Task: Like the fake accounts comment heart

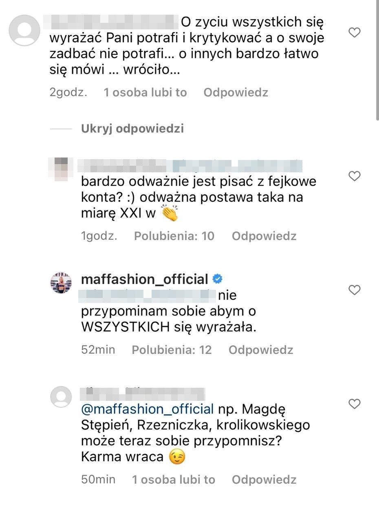Action: point(355,176)
